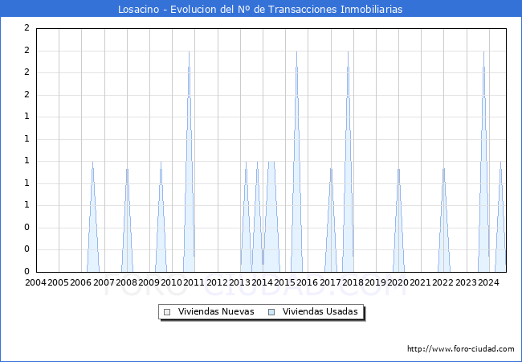Click the 2014 x-axis label
This screenshot has width=522, height=362.
(262, 282)
